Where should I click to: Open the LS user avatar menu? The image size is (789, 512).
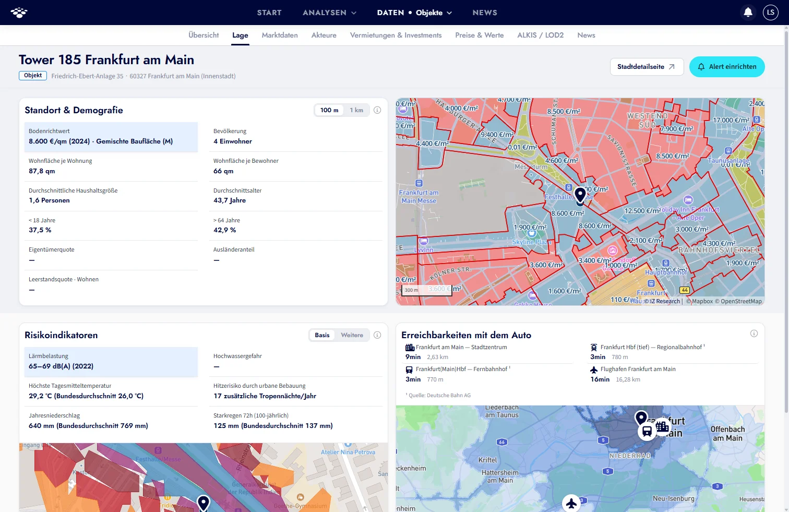[771, 13]
